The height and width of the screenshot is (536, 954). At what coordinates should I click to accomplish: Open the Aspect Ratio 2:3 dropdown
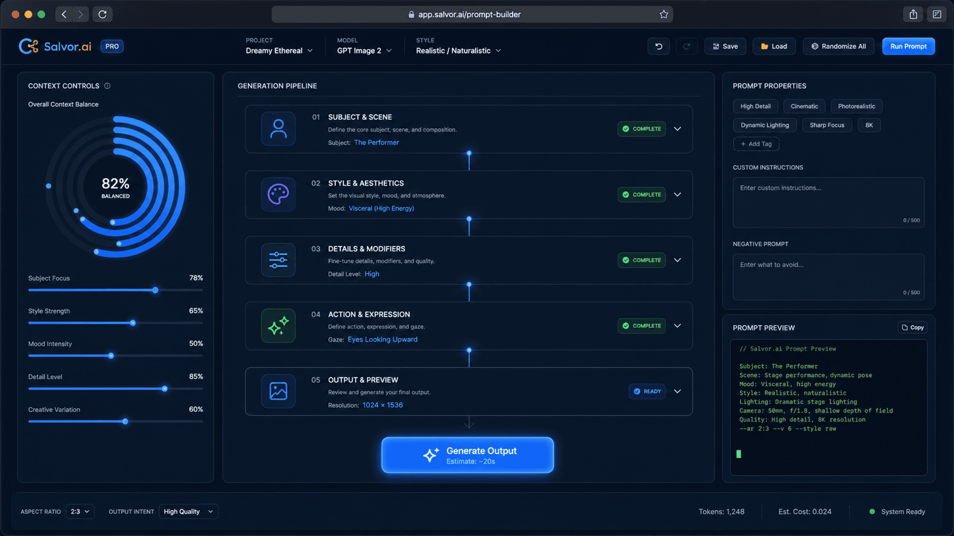click(x=80, y=511)
